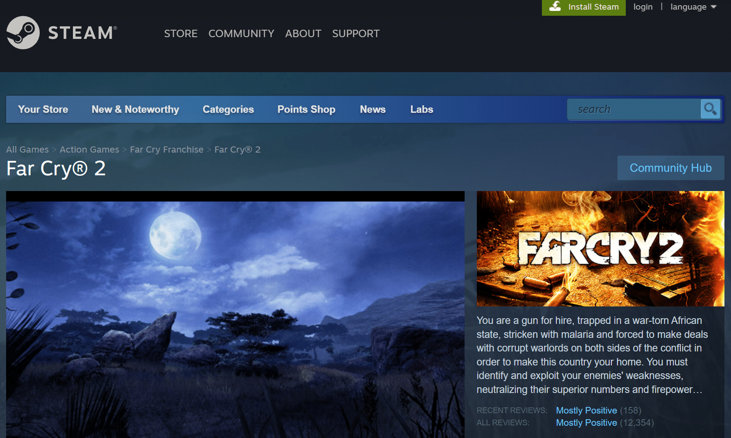Click the ALL REVIEWS label
Viewport: 731px width, 438px height.
click(x=503, y=423)
